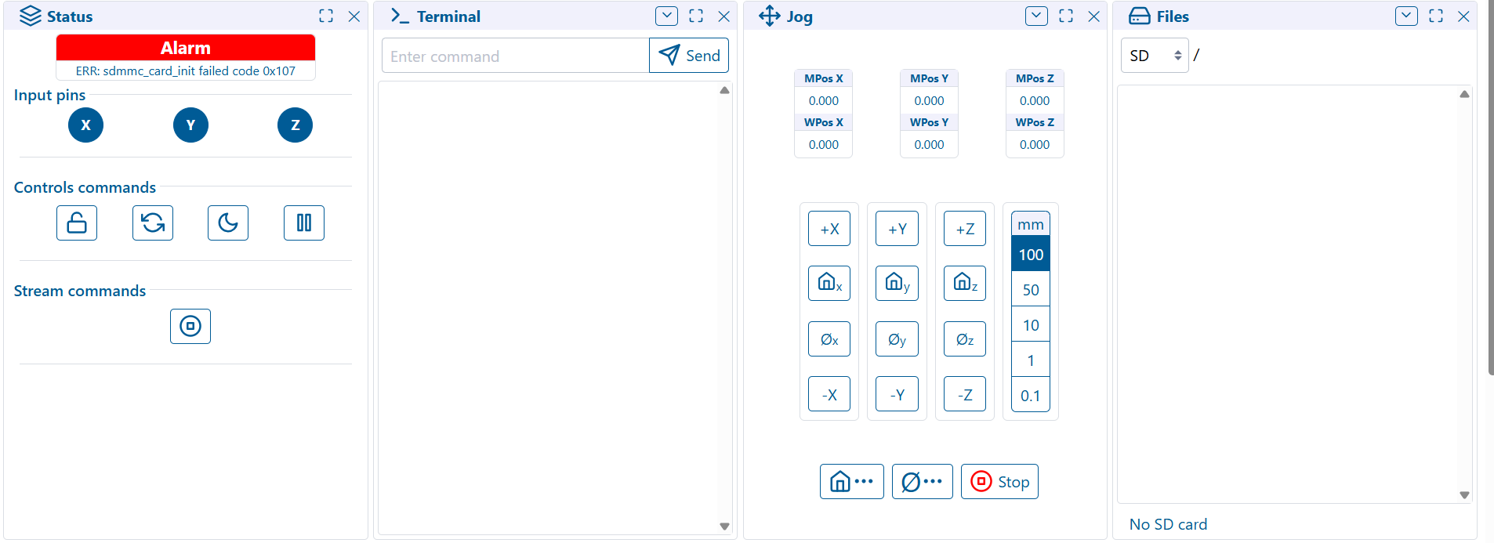Expand the Terminal panel menu chevron

coord(666,16)
